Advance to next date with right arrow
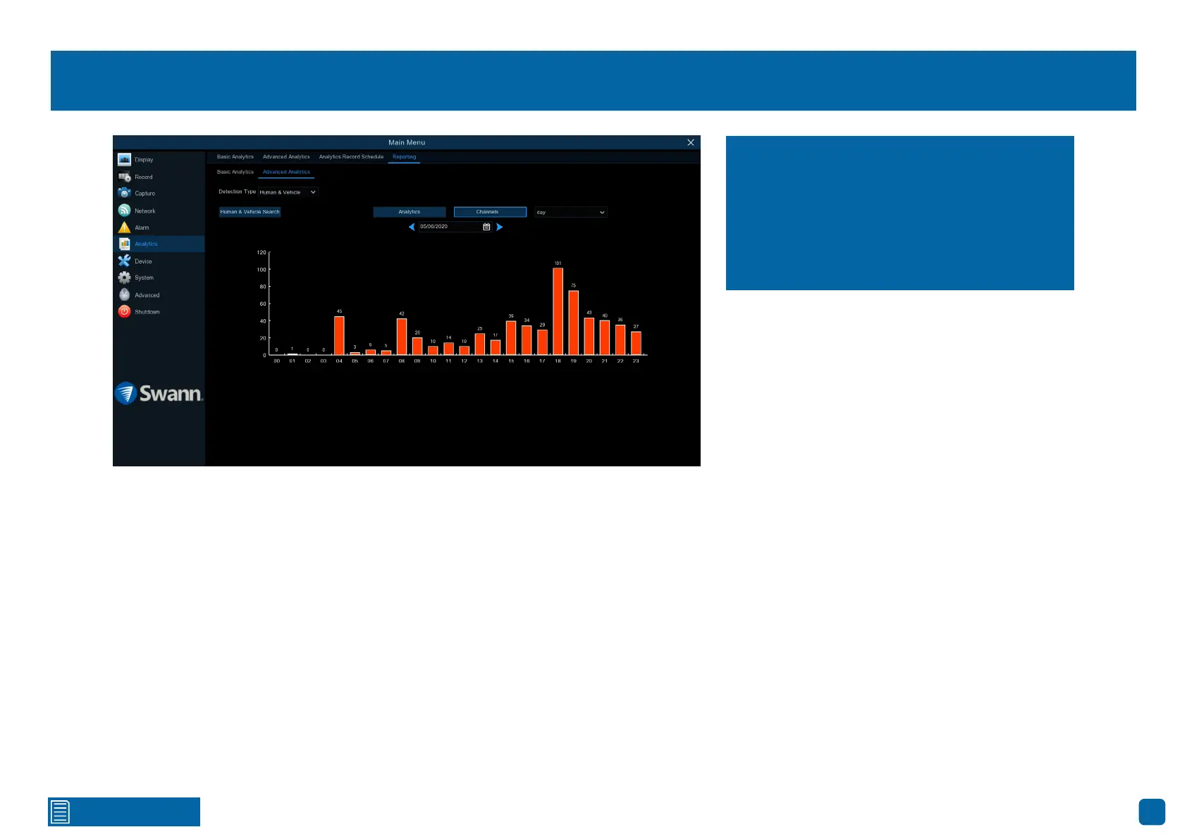Screen dimensions: 1187x839 (500, 227)
